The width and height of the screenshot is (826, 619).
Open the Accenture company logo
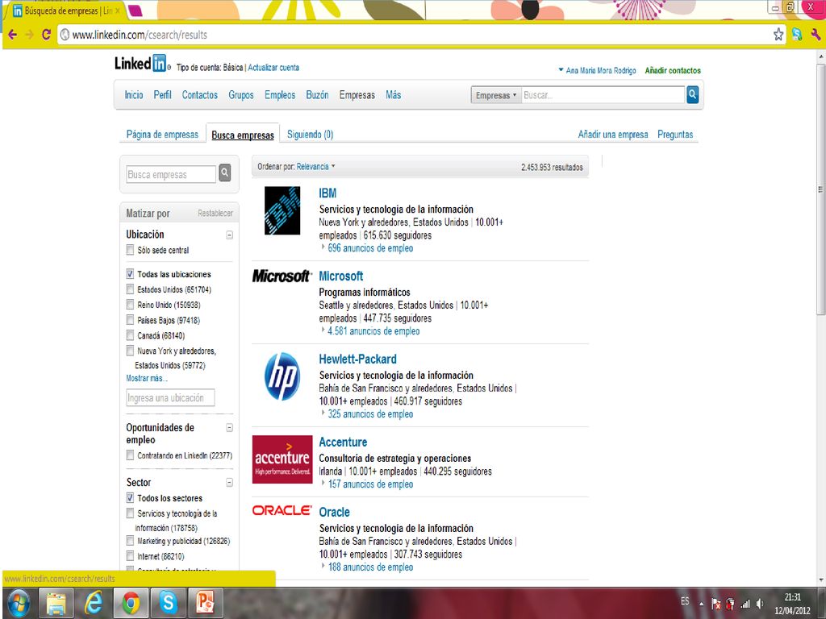[x=282, y=459]
